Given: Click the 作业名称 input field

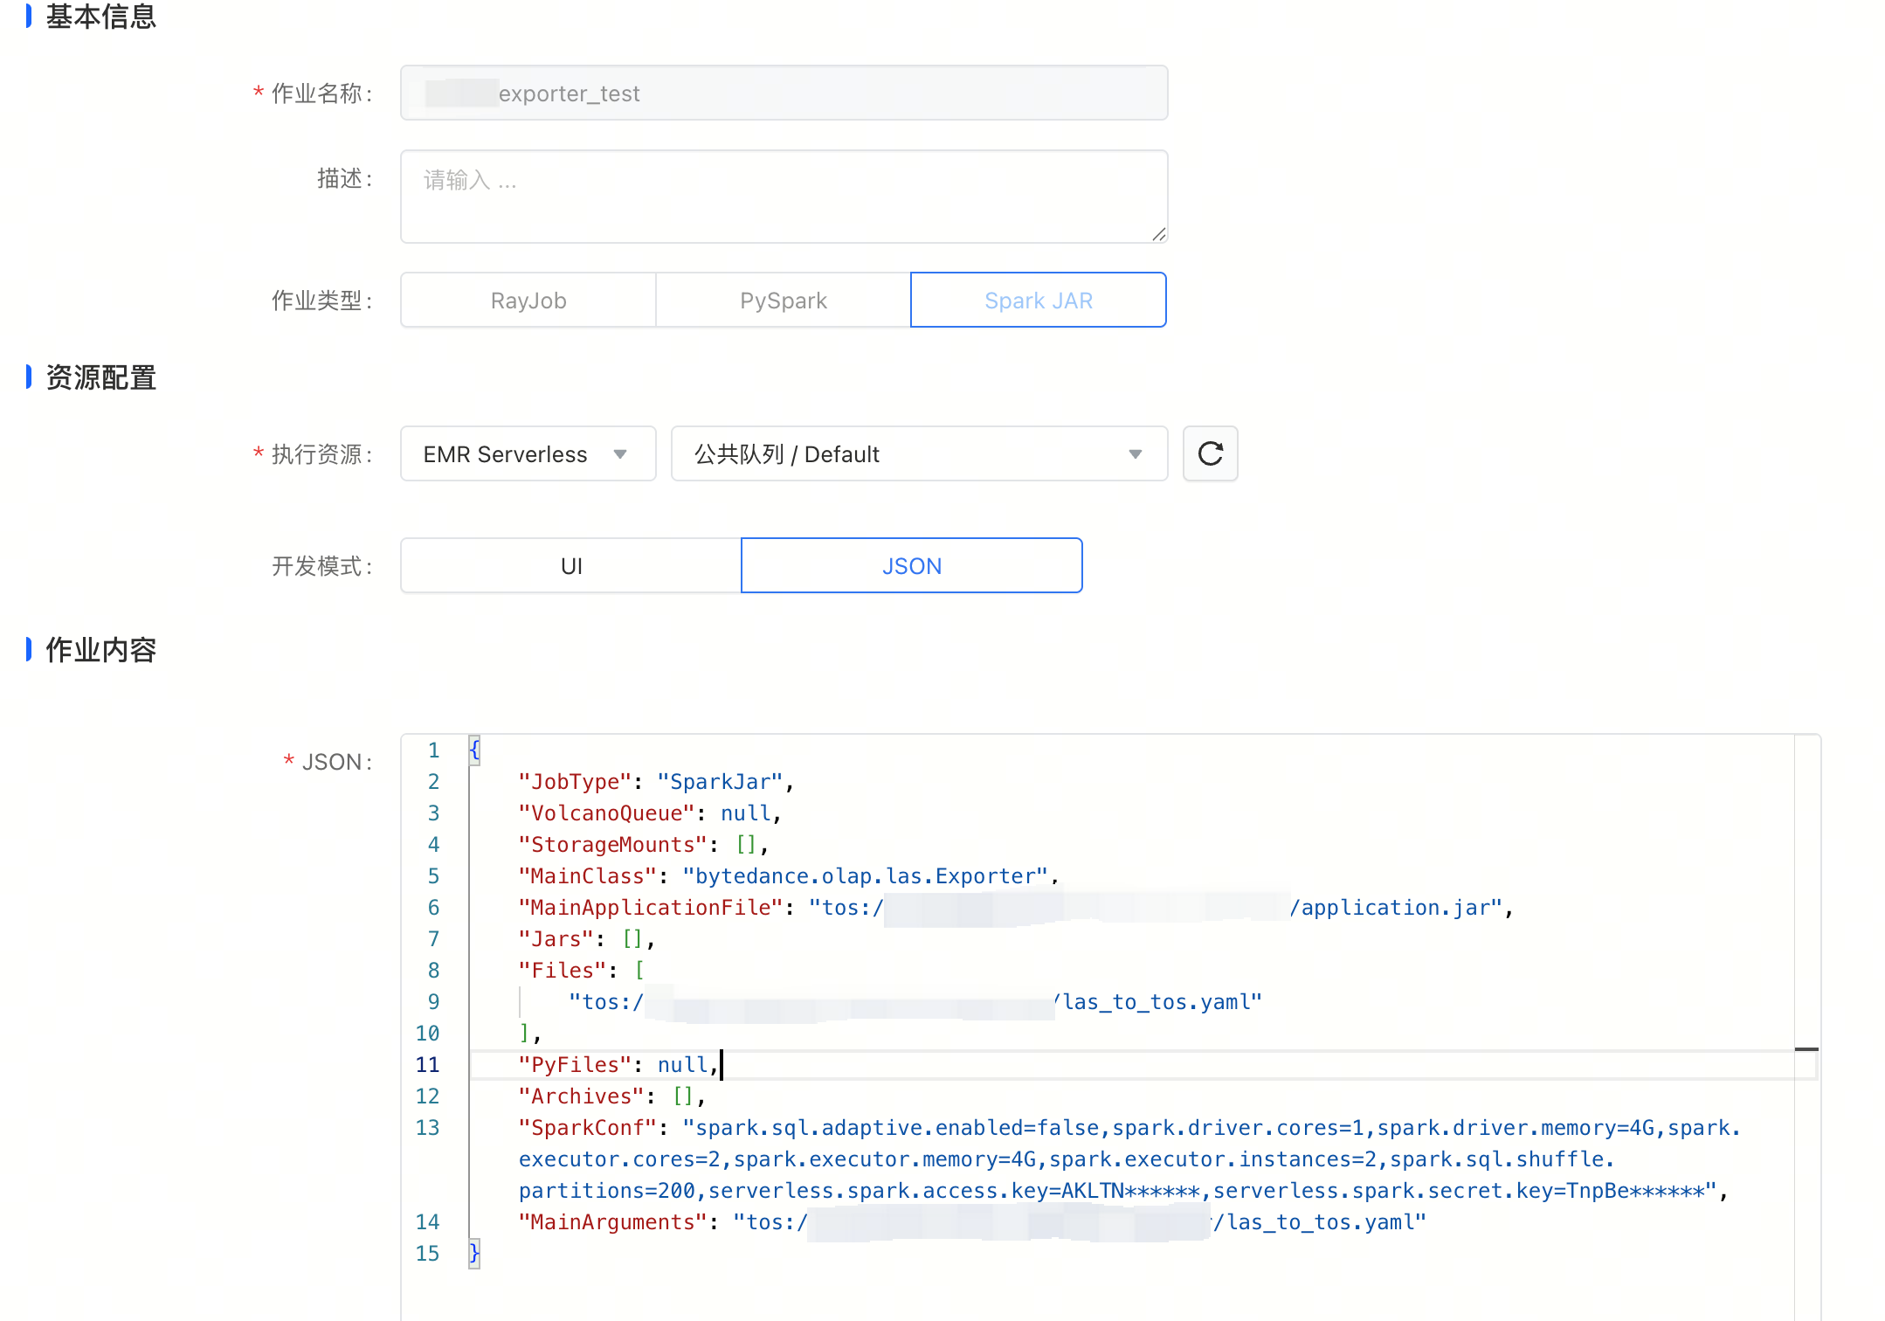Looking at the screenshot, I should click(x=783, y=93).
